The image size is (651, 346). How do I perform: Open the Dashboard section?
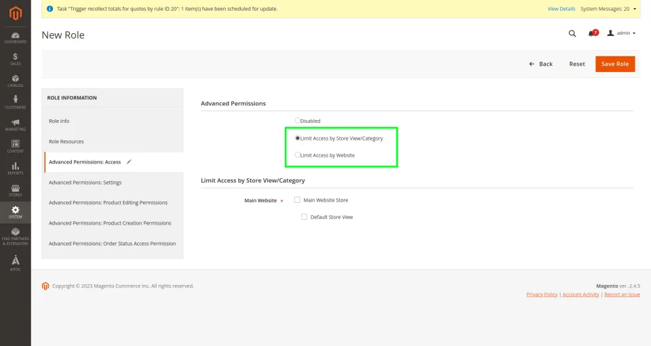16,38
